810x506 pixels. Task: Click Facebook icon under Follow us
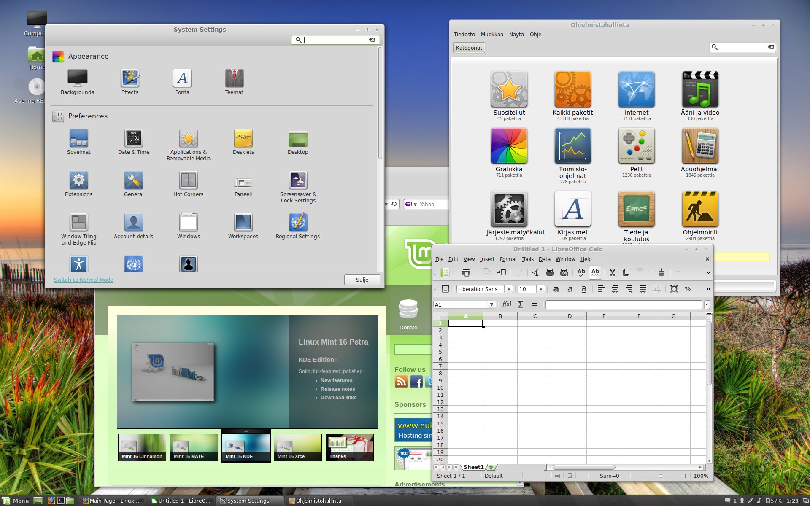(416, 382)
